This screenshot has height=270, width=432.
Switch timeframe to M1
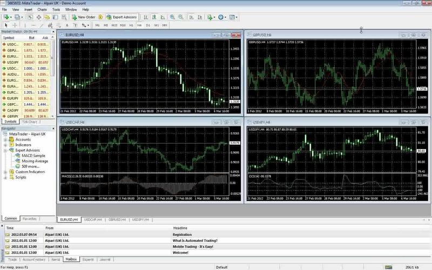coord(98,25)
